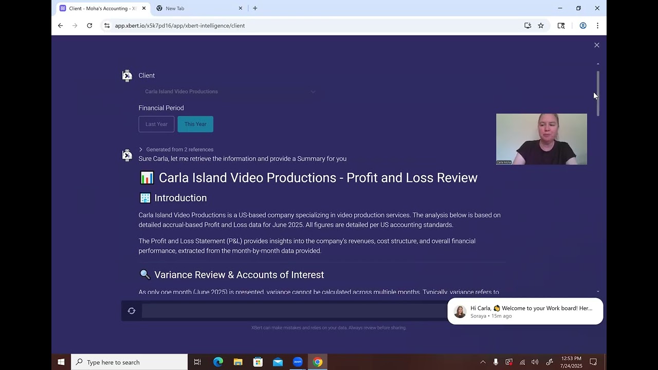Open the Mail app from the taskbar
The image size is (658, 370).
(x=278, y=362)
